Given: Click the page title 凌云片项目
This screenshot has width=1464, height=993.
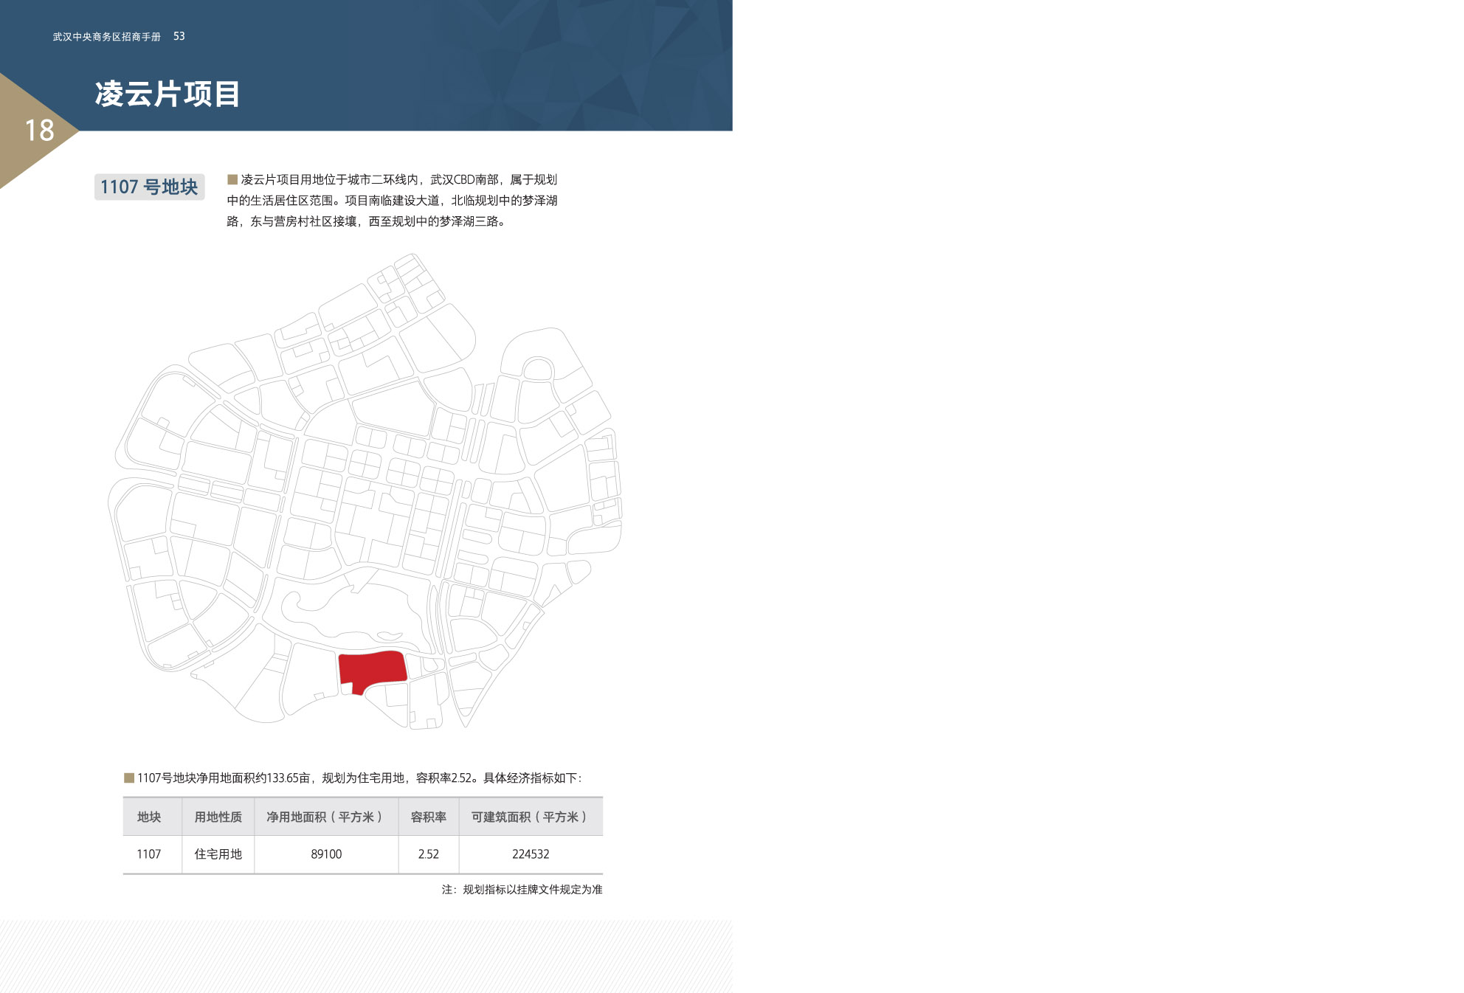Looking at the screenshot, I should [x=168, y=94].
